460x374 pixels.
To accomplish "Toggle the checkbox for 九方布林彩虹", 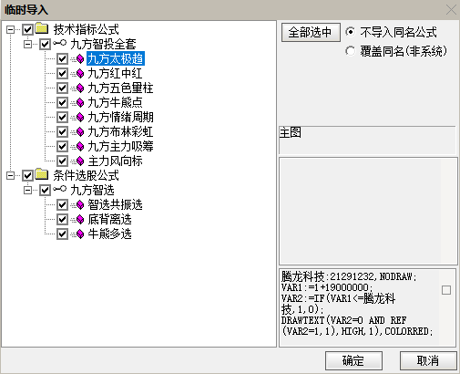I will point(62,131).
